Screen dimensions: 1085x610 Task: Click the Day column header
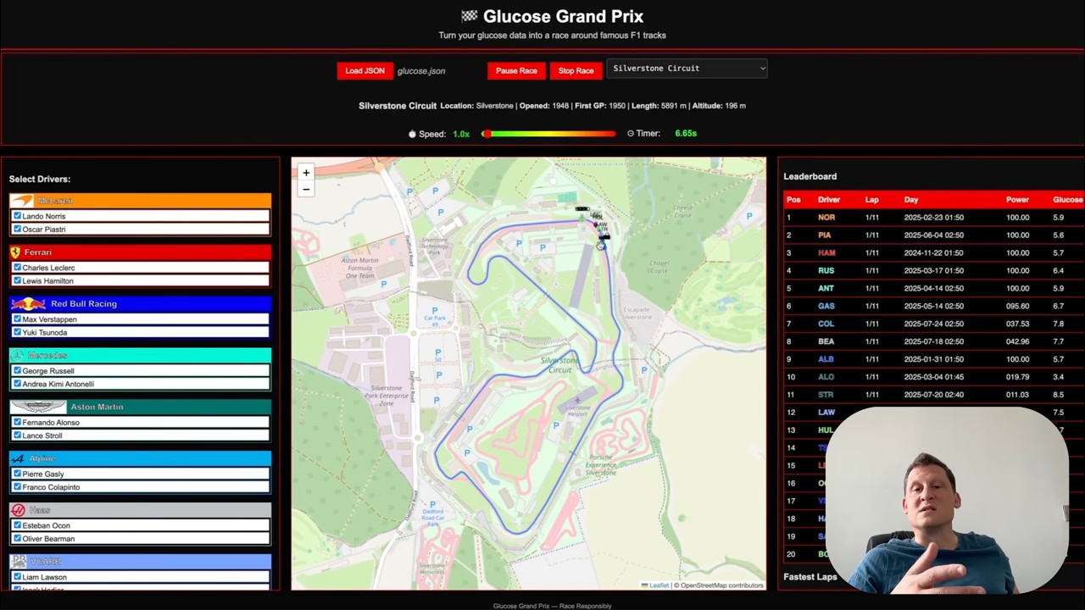coord(911,200)
